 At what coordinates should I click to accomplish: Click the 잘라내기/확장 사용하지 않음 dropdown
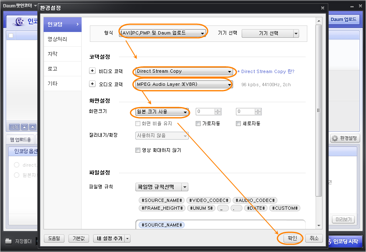pyautogui.click(x=162, y=135)
